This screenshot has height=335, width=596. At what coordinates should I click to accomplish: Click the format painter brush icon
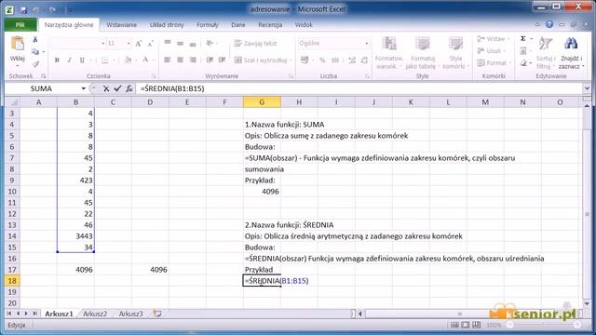(35, 64)
